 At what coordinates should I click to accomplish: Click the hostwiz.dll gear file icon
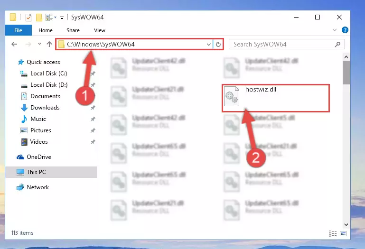231,96
